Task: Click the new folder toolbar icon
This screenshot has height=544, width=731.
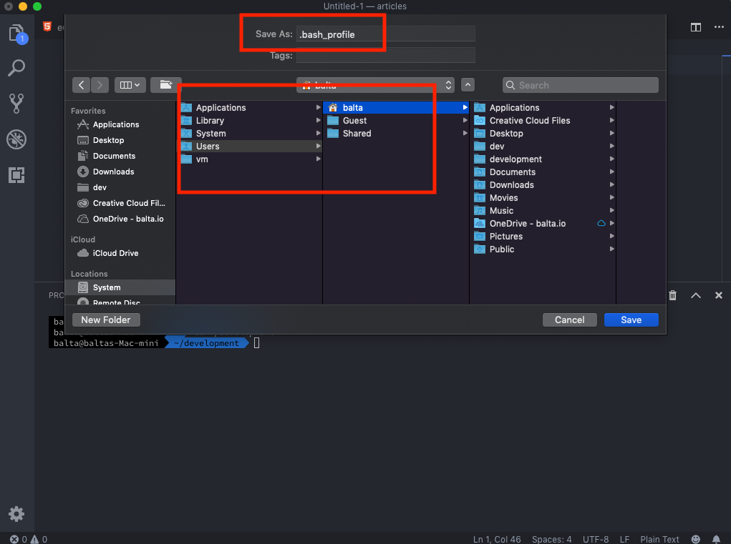Action: tap(166, 85)
